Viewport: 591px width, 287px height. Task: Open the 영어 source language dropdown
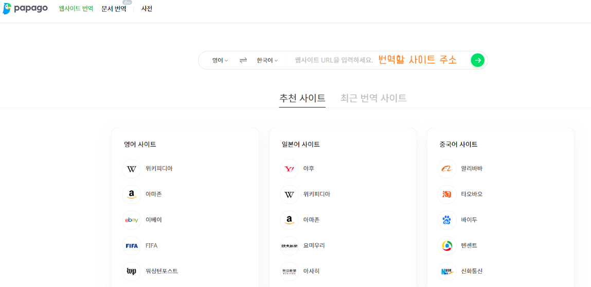220,60
